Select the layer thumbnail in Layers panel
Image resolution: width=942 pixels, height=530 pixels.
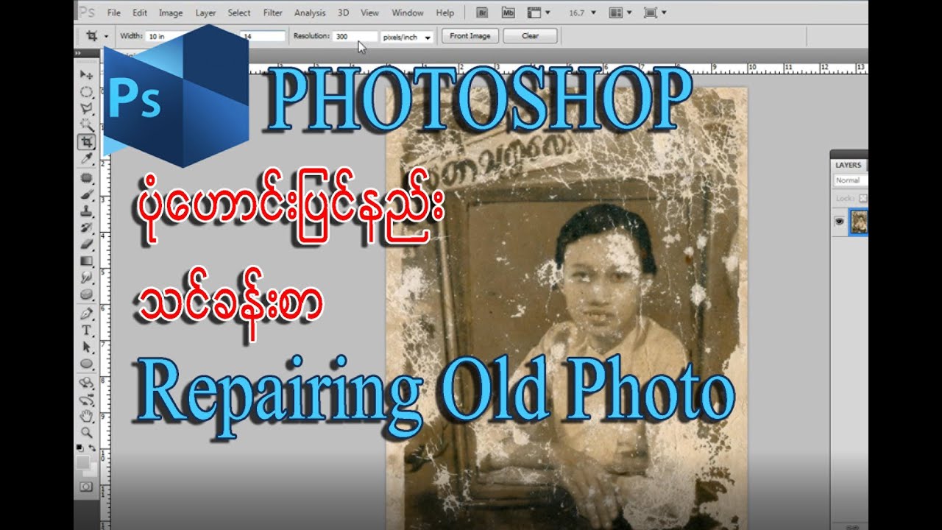coord(860,222)
